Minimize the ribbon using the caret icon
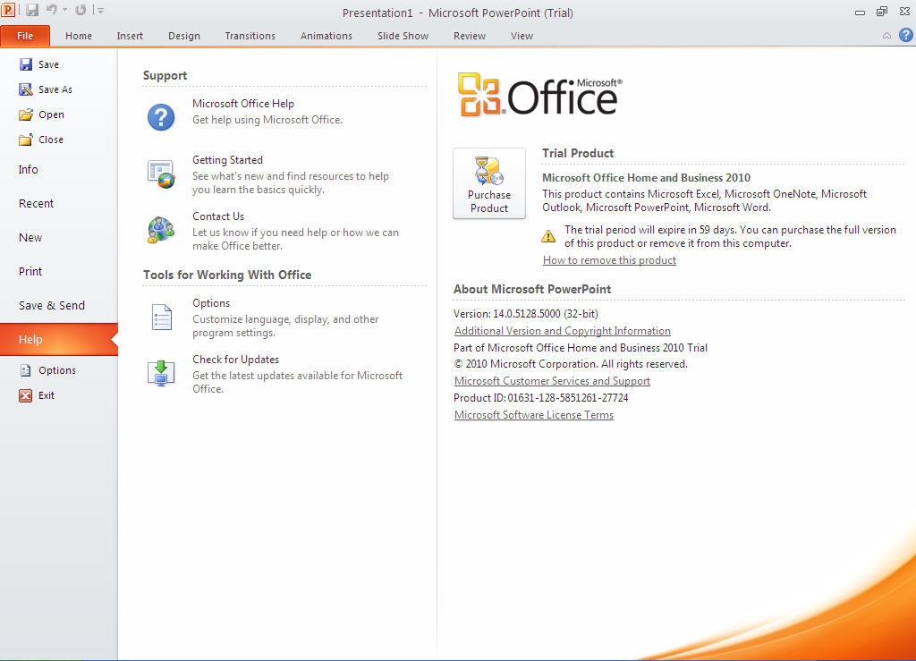The width and height of the screenshot is (916, 661). 886,36
